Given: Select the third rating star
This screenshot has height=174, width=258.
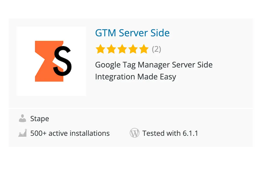Looking at the screenshot, I should (x=122, y=49).
